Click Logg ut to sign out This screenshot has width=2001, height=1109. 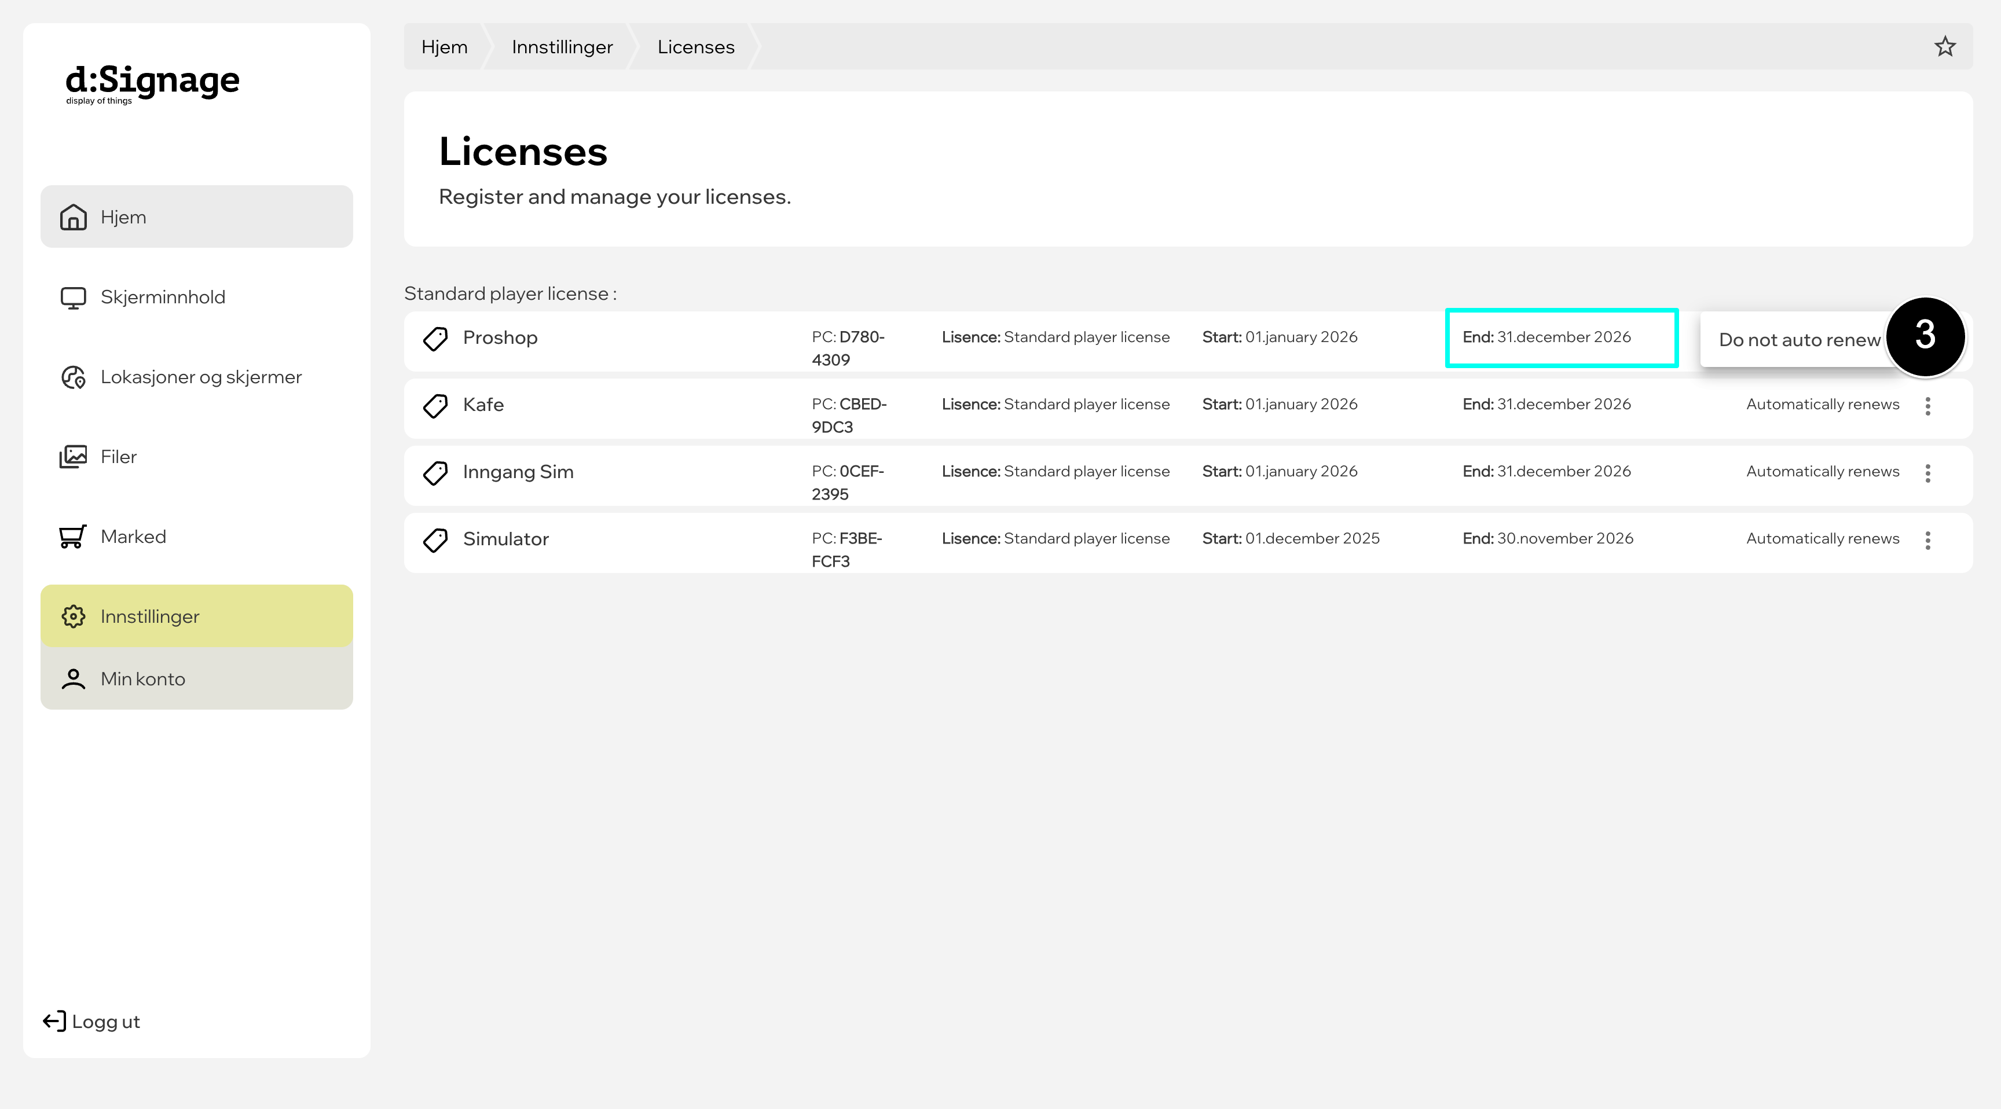[x=91, y=1021]
